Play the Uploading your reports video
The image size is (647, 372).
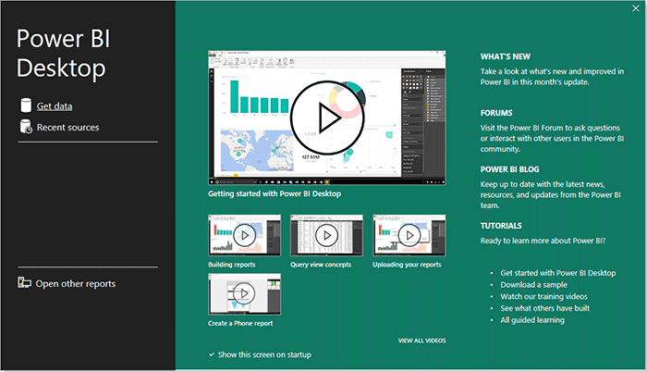[409, 236]
